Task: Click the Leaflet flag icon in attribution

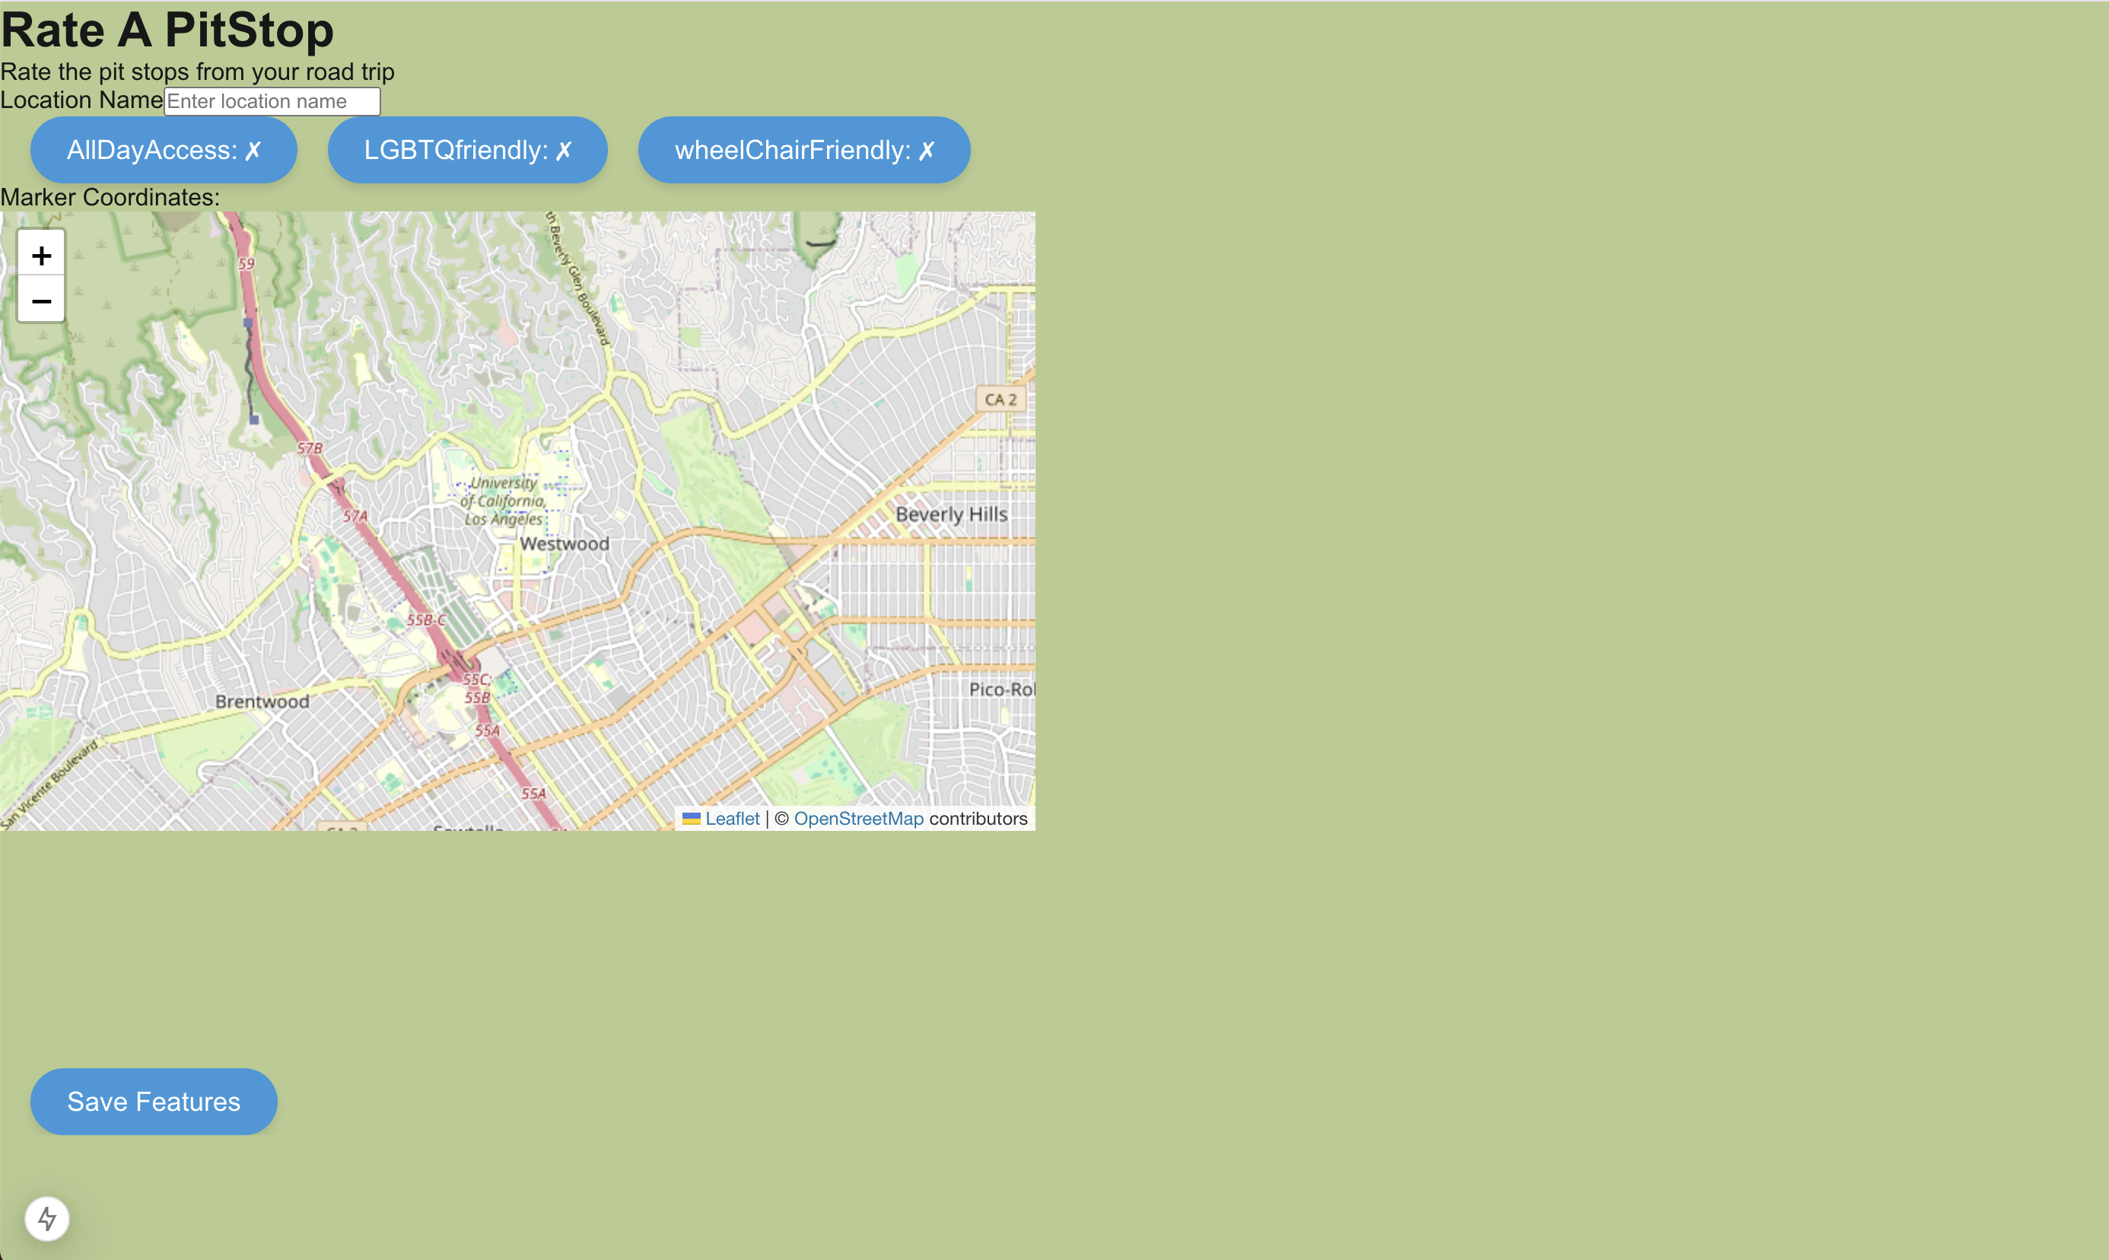Action: coord(691,819)
